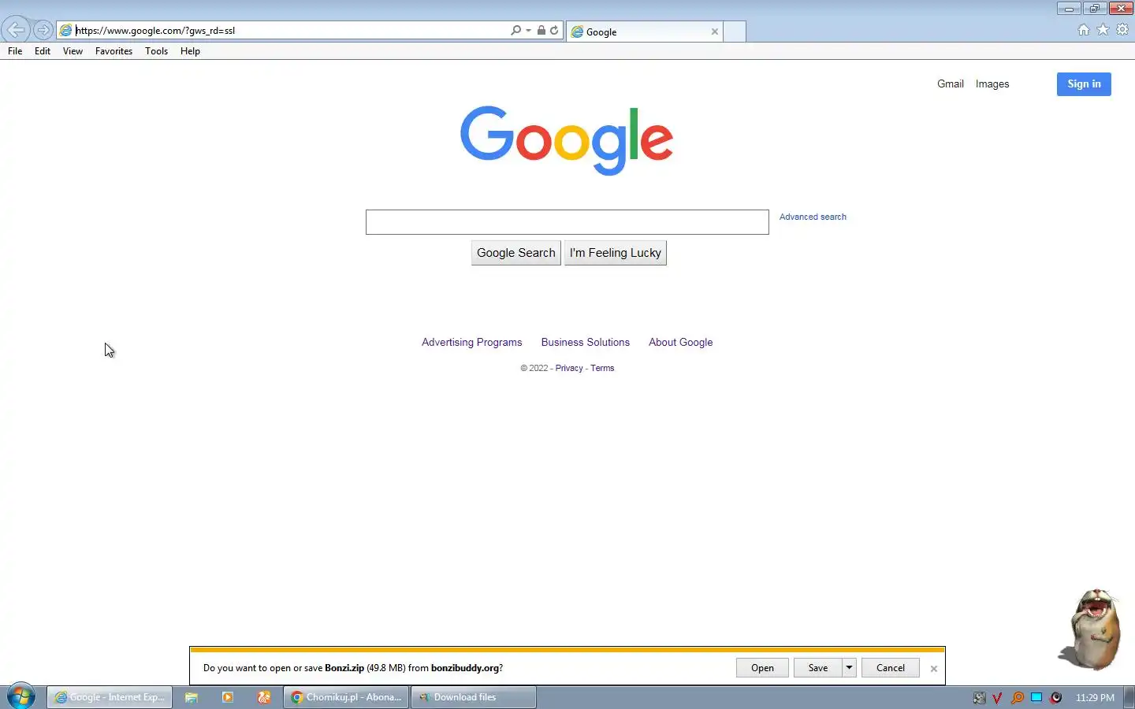The height and width of the screenshot is (709, 1135).
Task: Open the orange UC Browser taskbar icon
Action: pyautogui.click(x=264, y=697)
